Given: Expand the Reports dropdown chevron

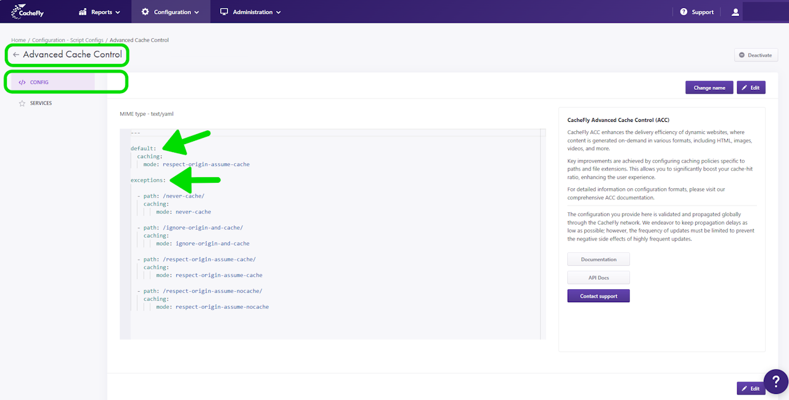Looking at the screenshot, I should [x=118, y=12].
